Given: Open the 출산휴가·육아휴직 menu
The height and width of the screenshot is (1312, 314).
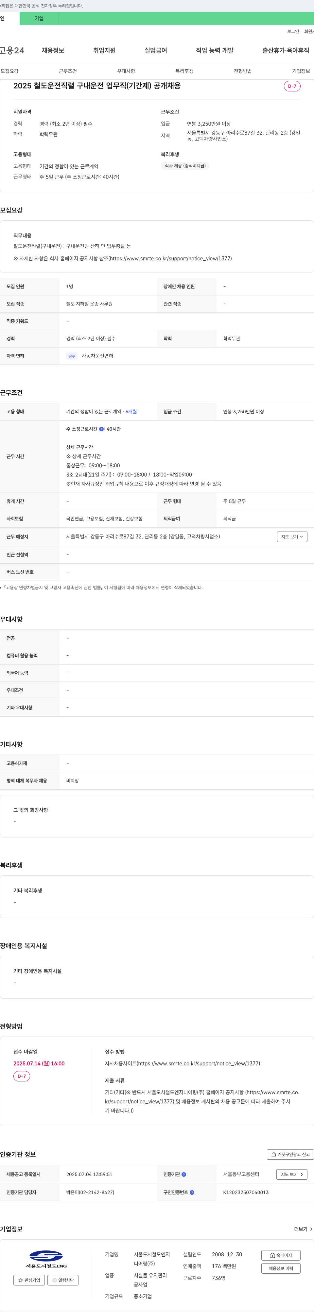Looking at the screenshot, I should pos(286,50).
